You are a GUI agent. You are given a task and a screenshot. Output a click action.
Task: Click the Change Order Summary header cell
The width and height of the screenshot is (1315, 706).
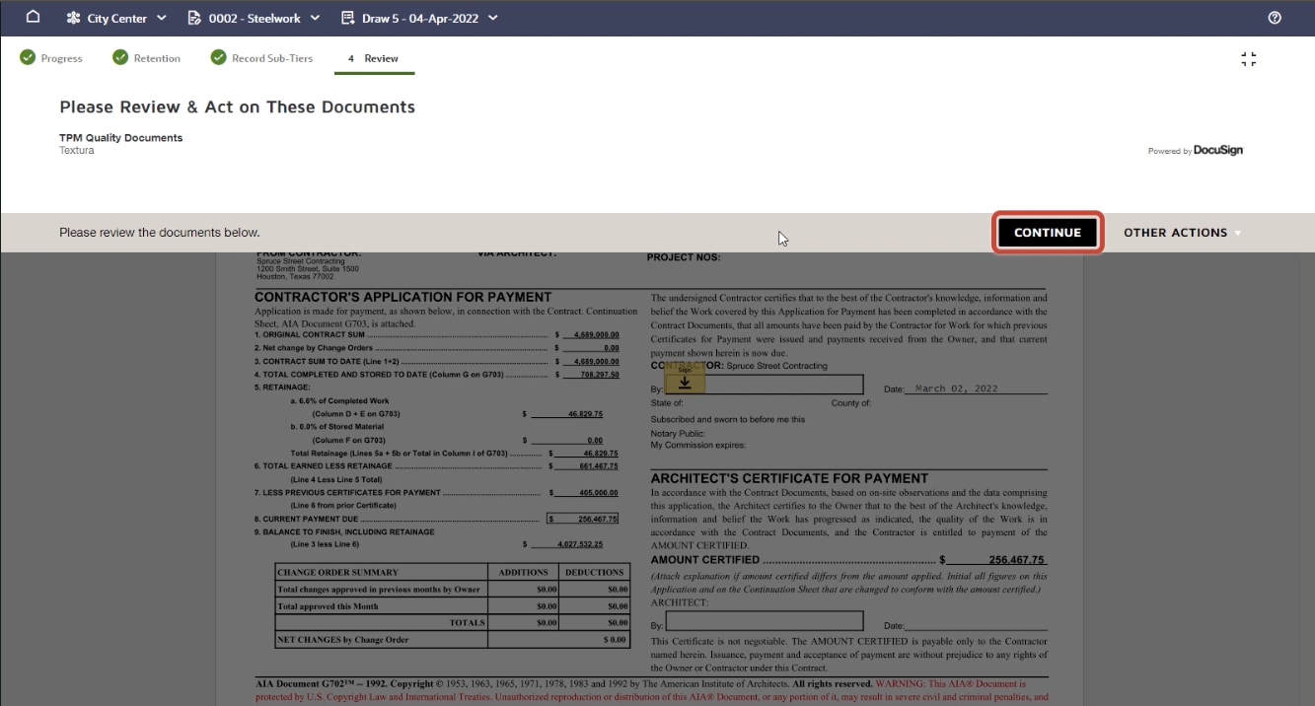(x=382, y=572)
